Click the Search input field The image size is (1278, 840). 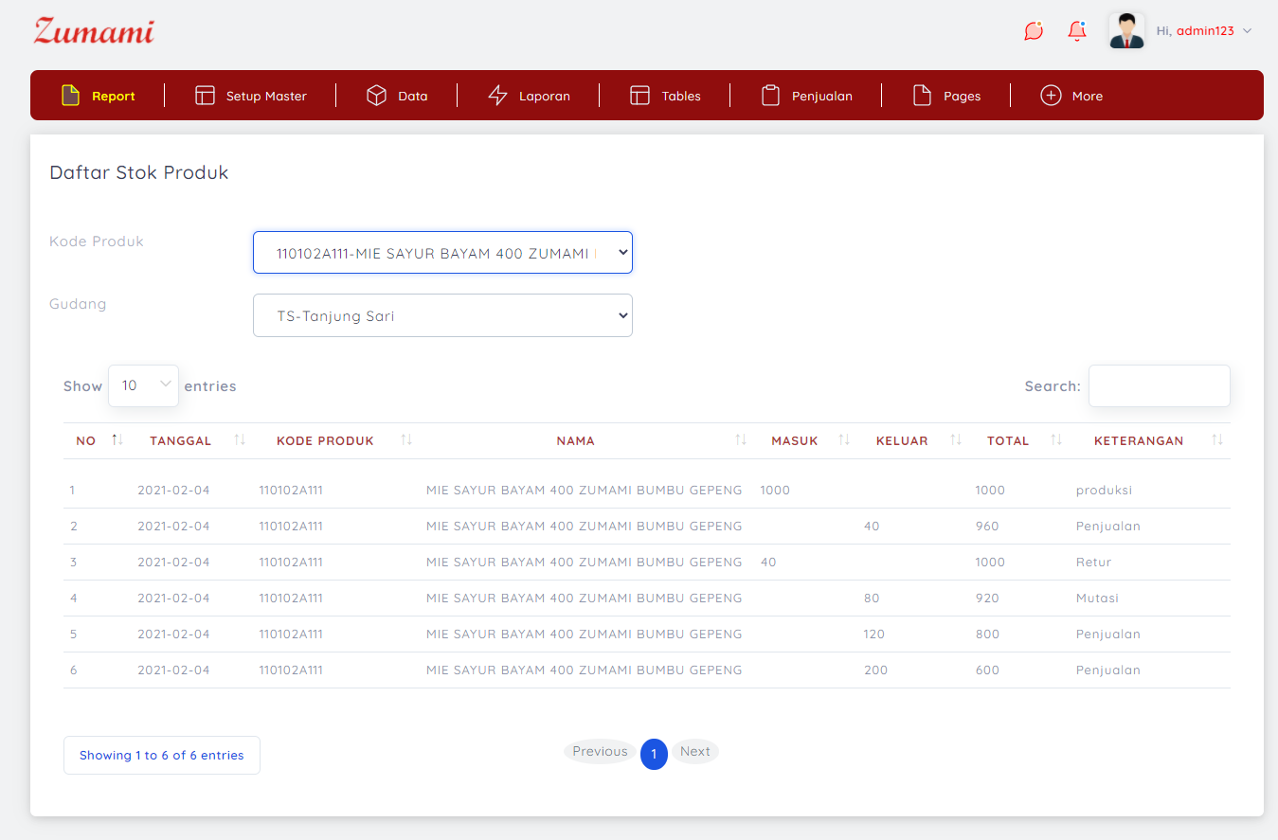[x=1159, y=385]
